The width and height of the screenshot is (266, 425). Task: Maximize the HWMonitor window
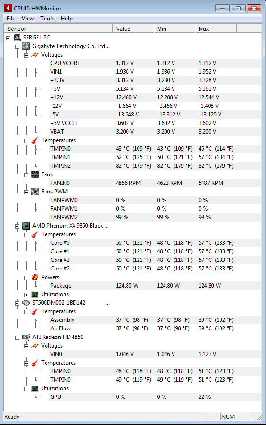click(x=238, y=9)
